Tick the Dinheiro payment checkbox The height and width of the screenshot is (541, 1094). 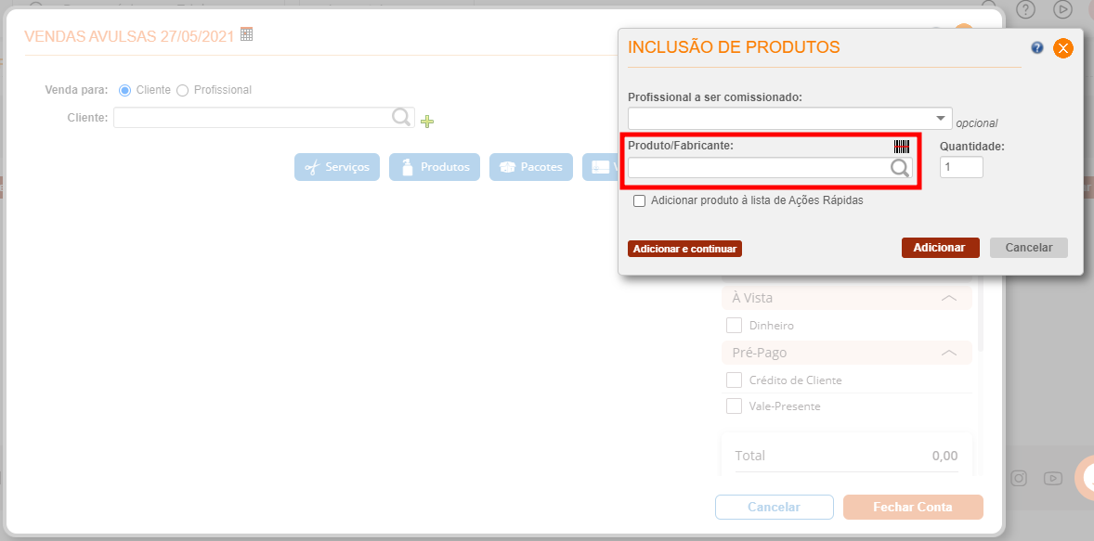(x=734, y=326)
